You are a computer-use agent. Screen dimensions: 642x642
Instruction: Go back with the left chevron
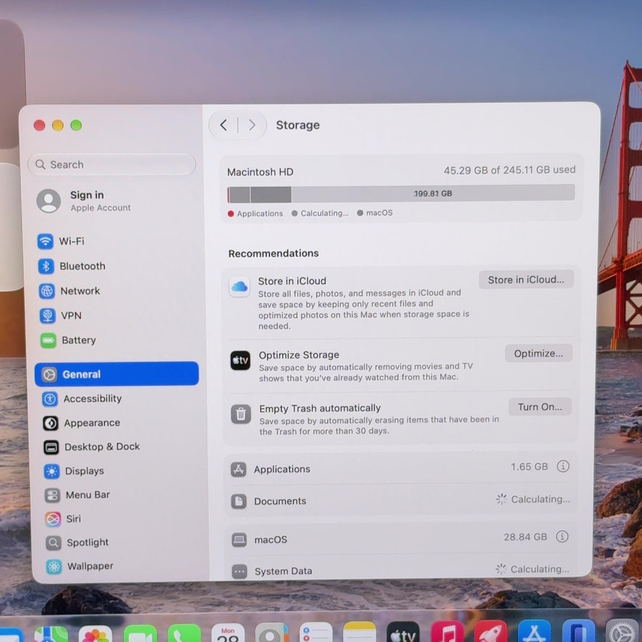(224, 125)
